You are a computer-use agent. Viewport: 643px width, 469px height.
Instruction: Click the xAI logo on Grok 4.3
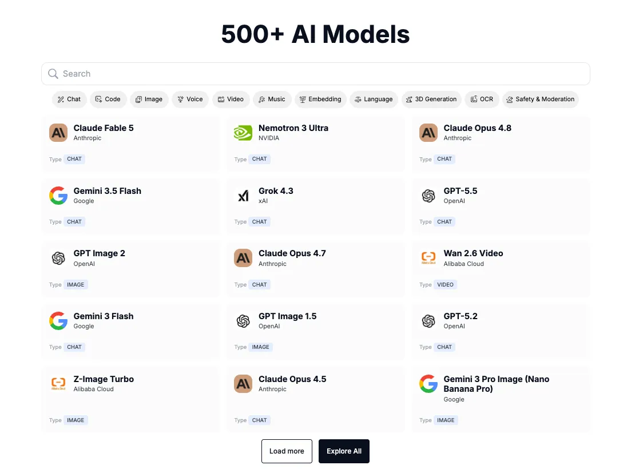click(243, 196)
